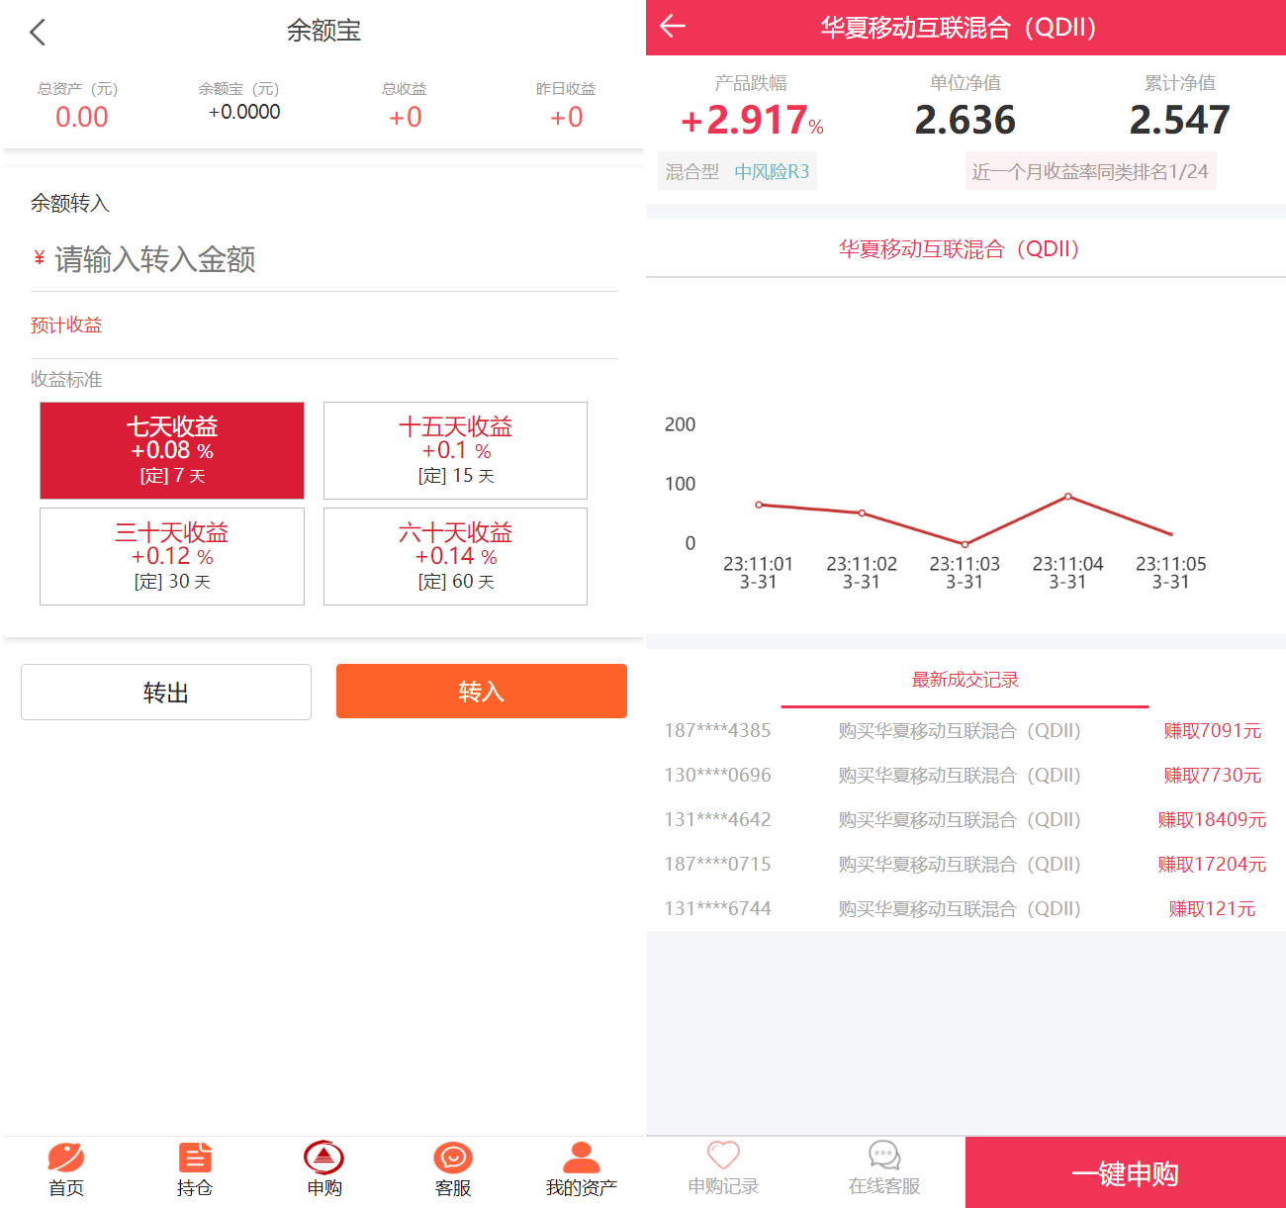Tap the 中风险R3 risk tag
The image size is (1286, 1208).
tap(772, 170)
